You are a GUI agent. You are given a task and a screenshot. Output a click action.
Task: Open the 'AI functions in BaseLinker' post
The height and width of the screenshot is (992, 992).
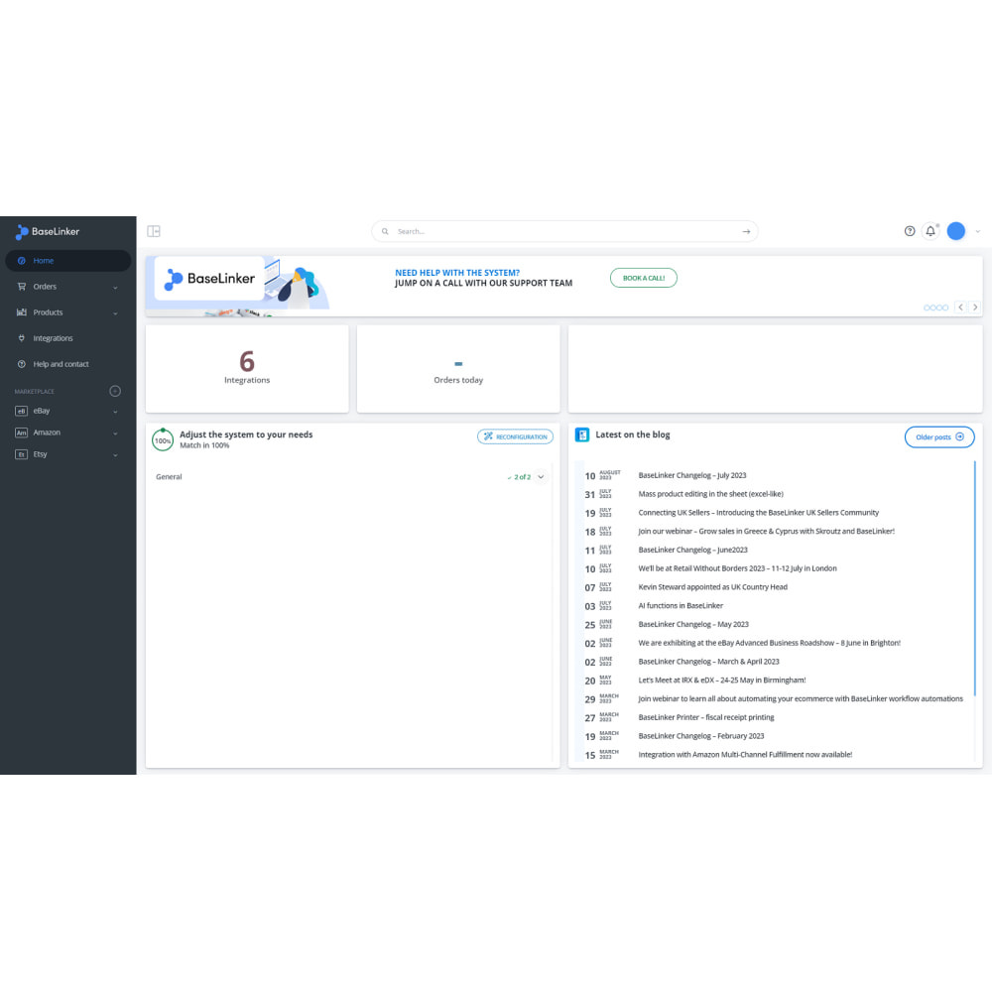tap(681, 606)
